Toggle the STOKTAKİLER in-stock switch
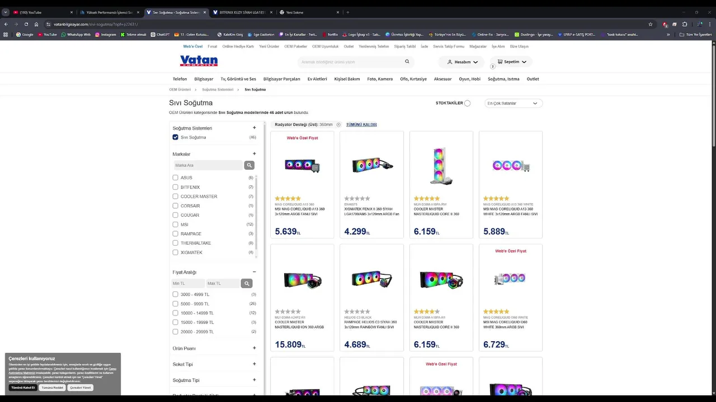Image resolution: width=716 pixels, height=402 pixels. tap(467, 103)
